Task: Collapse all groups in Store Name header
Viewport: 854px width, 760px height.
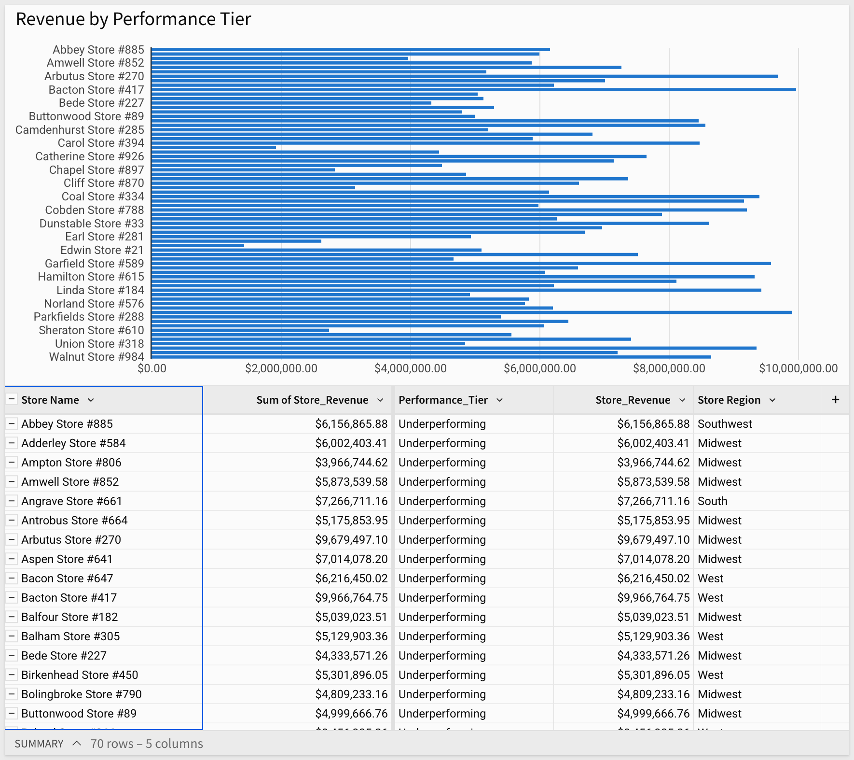Action: pyautogui.click(x=12, y=400)
